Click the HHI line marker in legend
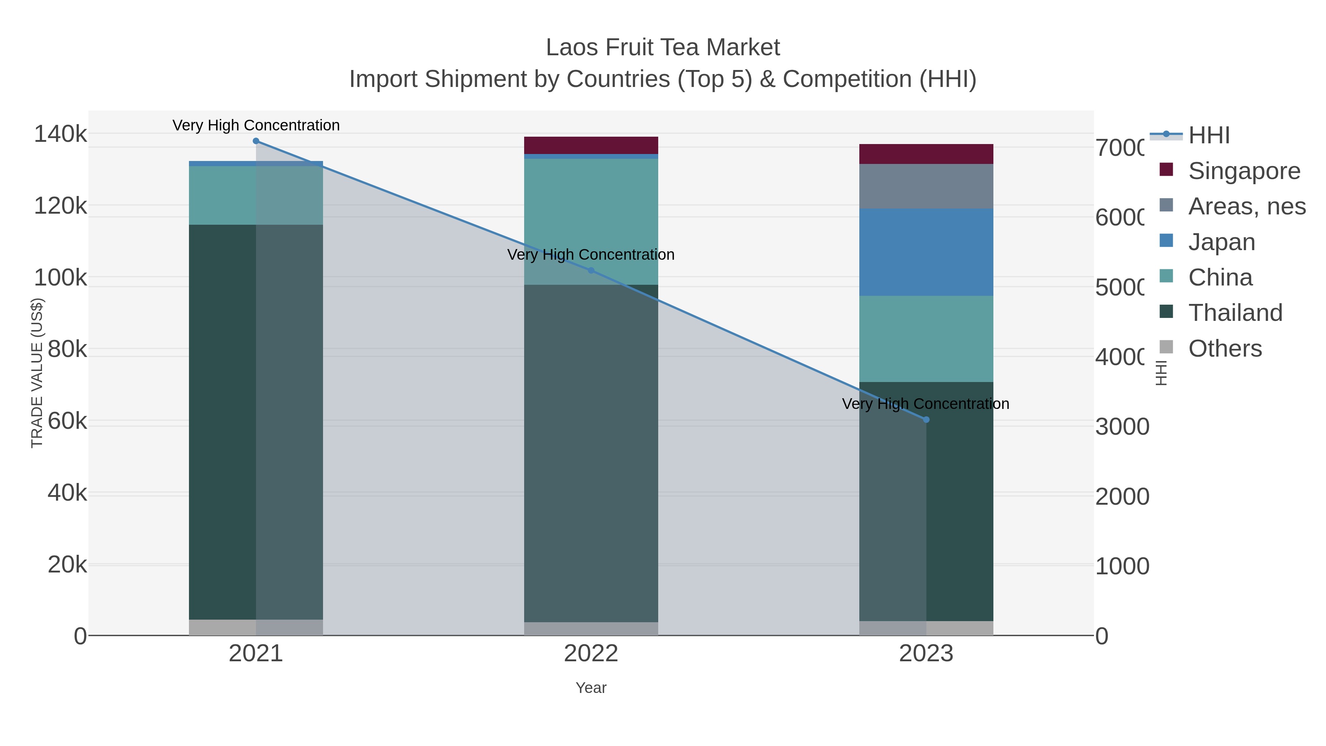Image resolution: width=1326 pixels, height=746 pixels. pyautogui.click(x=1166, y=134)
